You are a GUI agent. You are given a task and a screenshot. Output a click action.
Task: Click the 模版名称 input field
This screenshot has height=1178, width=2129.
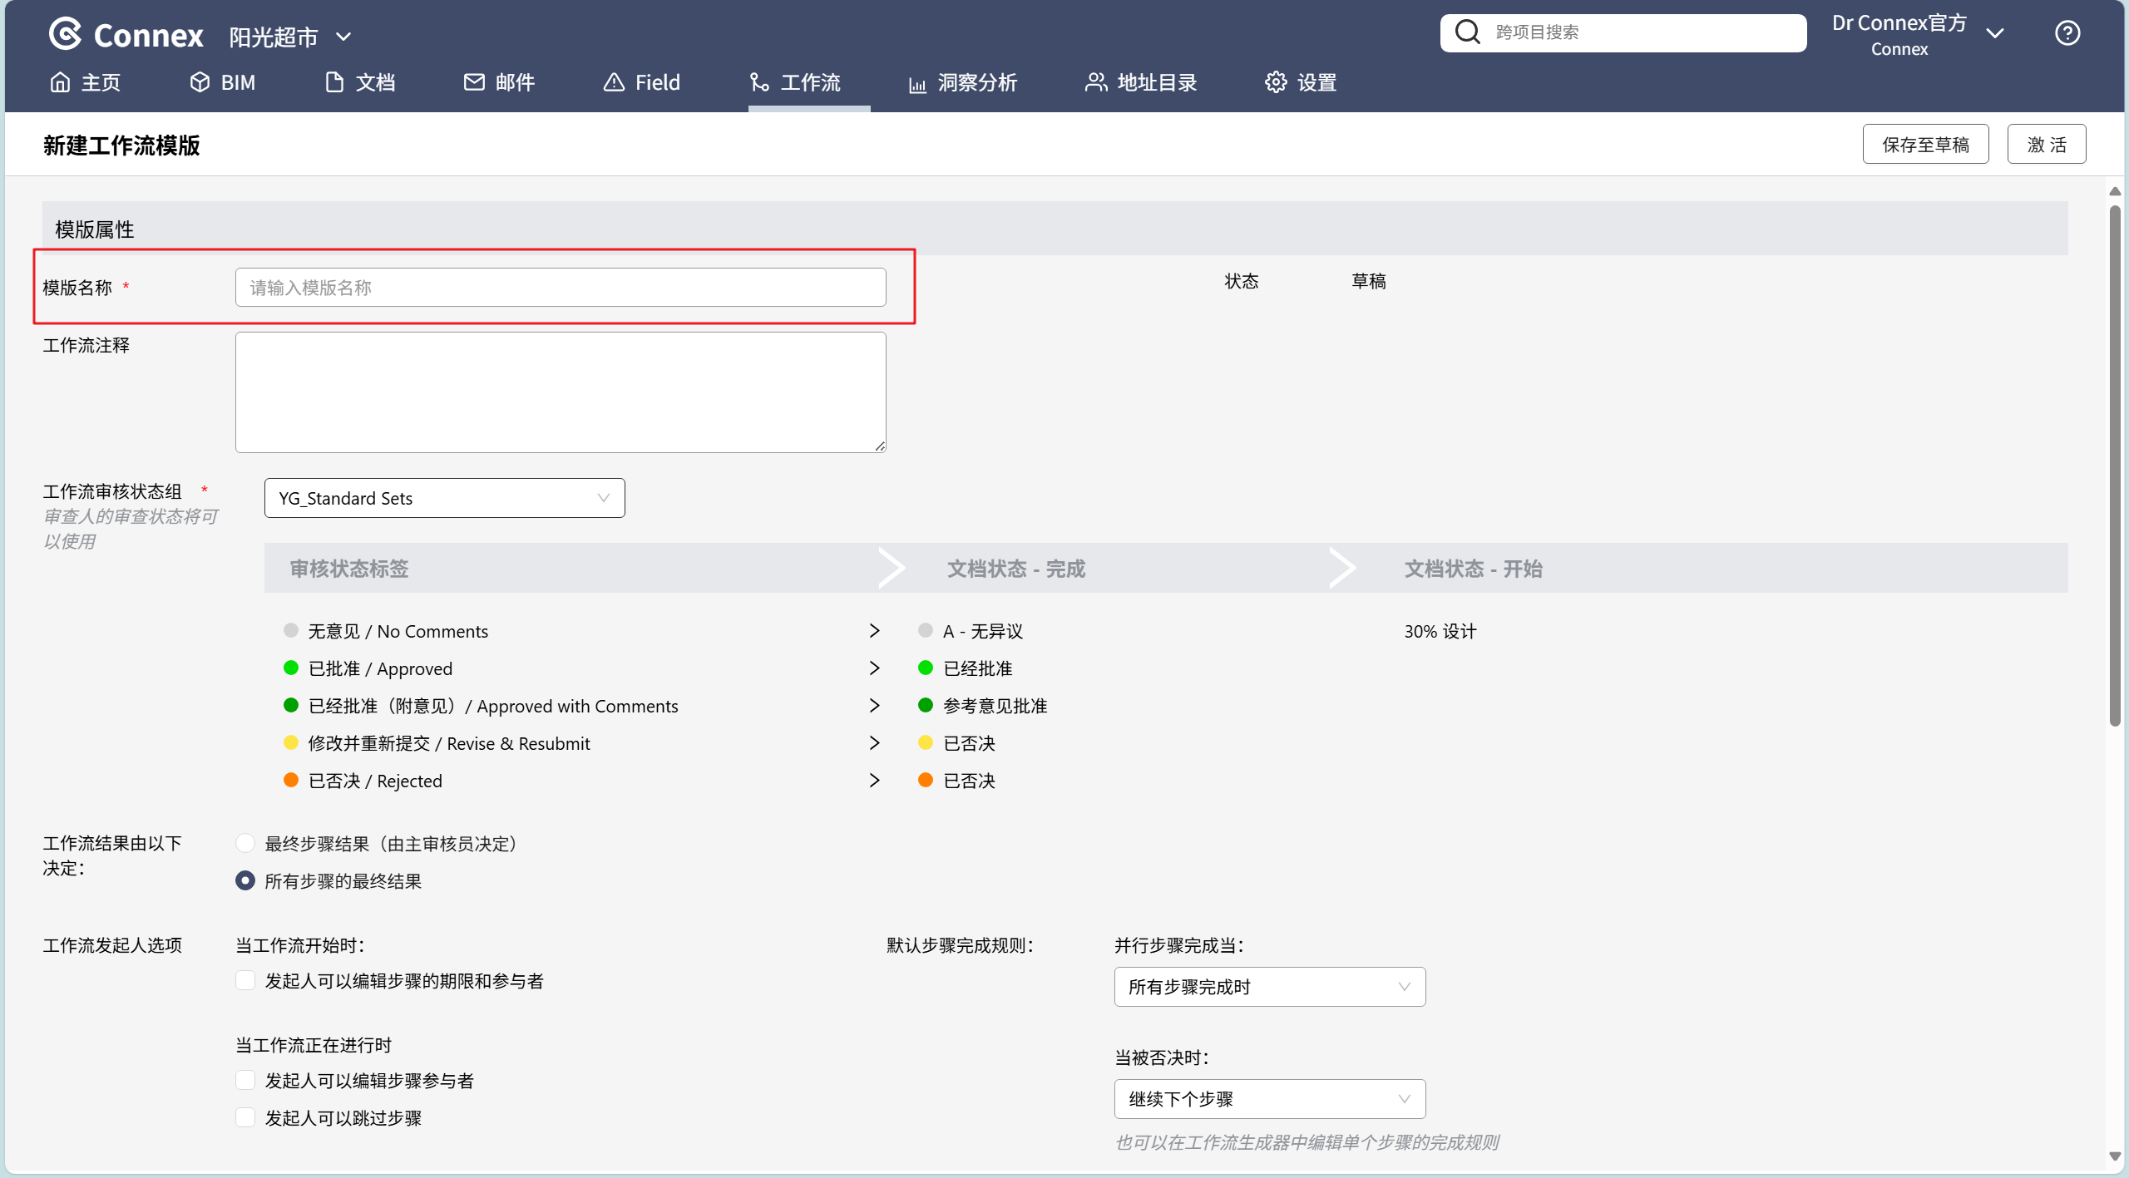561,288
